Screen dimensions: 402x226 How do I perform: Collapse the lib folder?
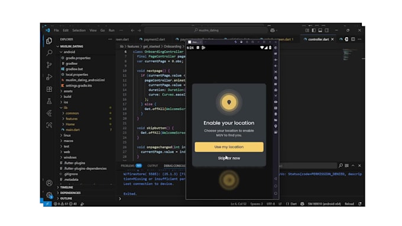61,108
